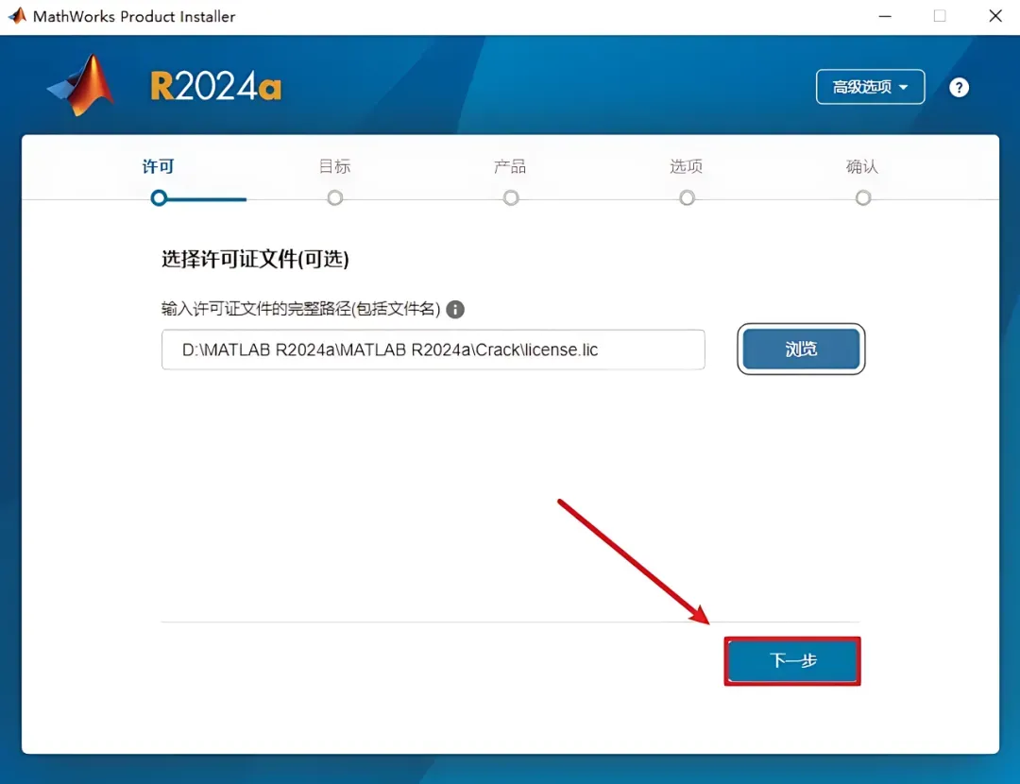Select the 许可 step tab
The width and height of the screenshot is (1020, 784).
(158, 166)
